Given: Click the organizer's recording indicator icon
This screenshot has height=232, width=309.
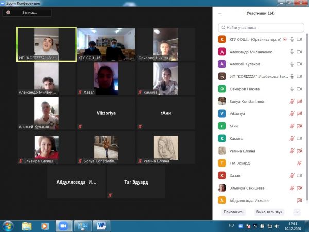Looking at the screenshot, I should [x=284, y=39].
